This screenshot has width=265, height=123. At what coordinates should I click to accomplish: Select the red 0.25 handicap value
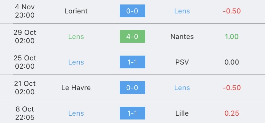pos(232,113)
